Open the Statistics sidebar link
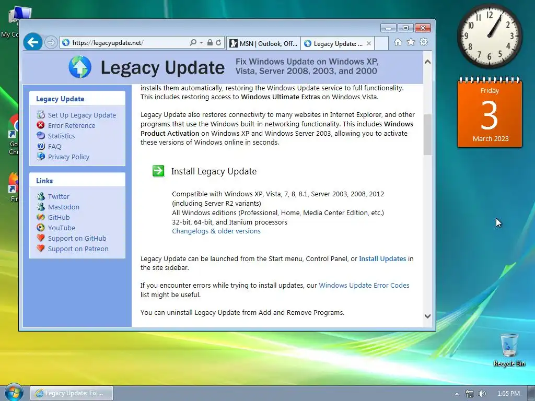This screenshot has height=401, width=535. point(62,136)
